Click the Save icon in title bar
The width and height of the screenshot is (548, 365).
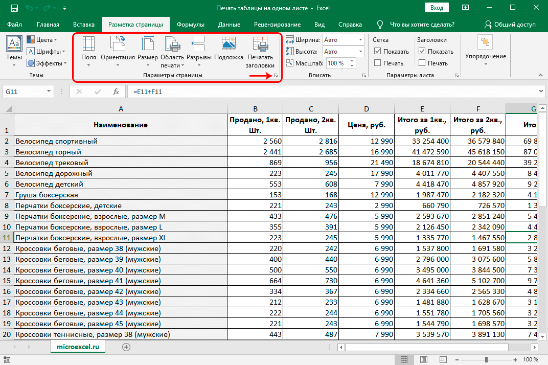coord(14,8)
